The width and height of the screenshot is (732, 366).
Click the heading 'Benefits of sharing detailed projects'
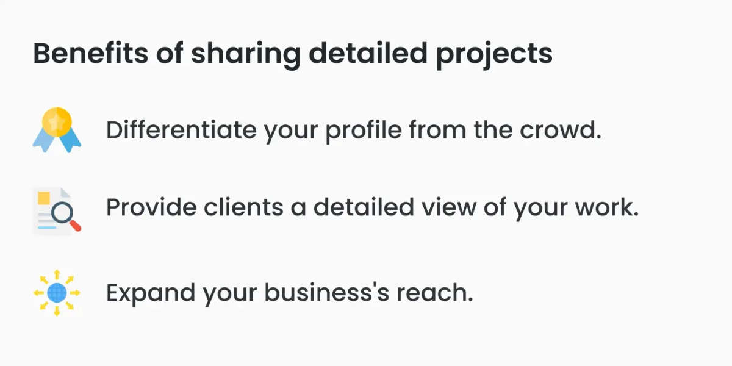[x=293, y=54]
